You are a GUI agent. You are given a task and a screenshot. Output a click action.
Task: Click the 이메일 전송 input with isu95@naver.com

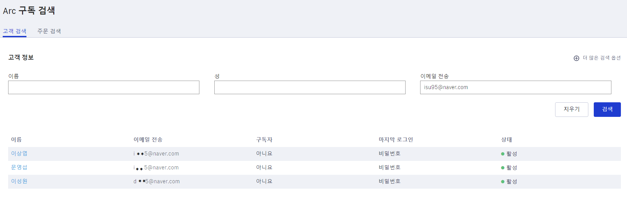coord(515,87)
